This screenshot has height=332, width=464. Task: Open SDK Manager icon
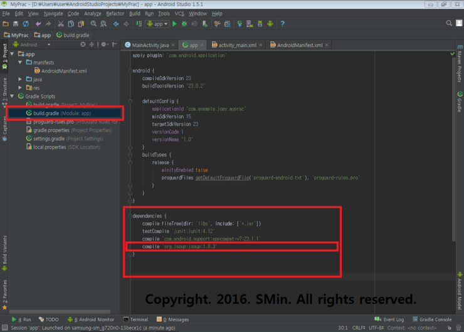coord(260,24)
